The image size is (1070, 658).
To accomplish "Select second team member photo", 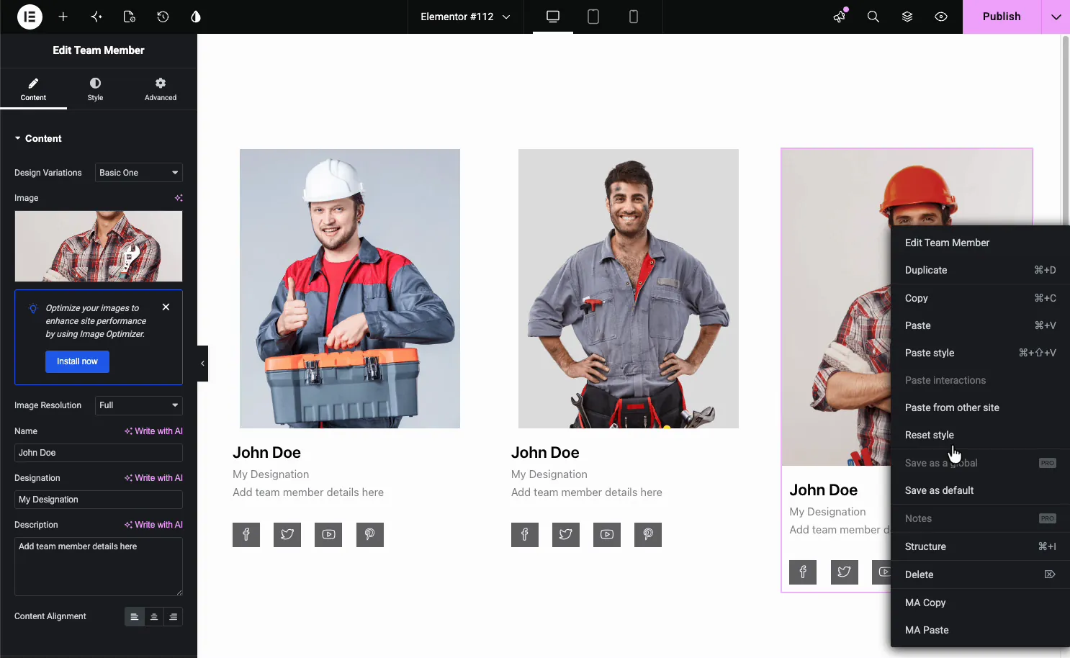I will pos(629,289).
